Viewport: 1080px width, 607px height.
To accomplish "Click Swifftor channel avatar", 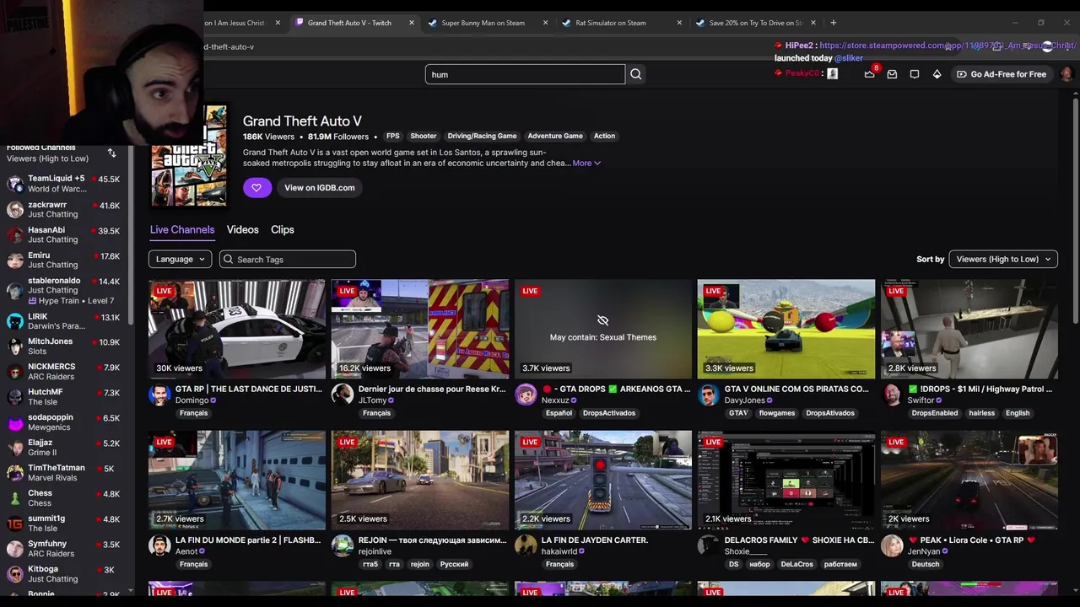I will [x=892, y=395].
